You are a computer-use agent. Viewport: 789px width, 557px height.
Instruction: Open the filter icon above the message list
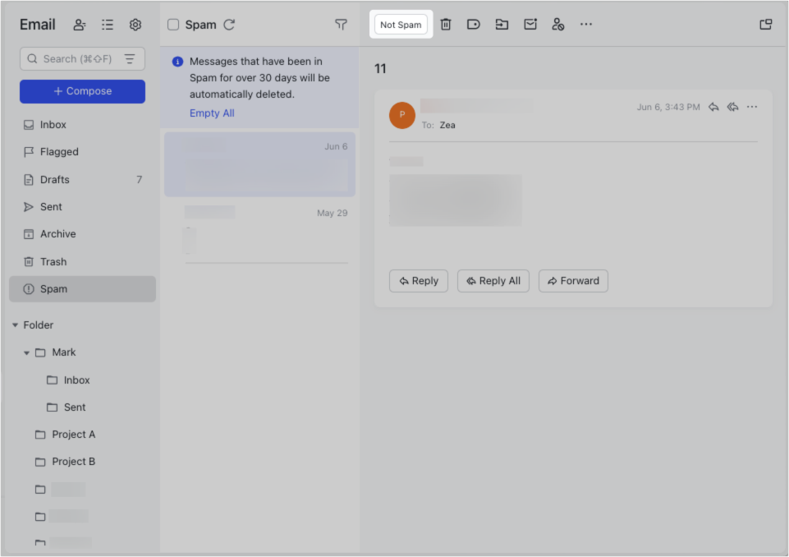pyautogui.click(x=341, y=25)
